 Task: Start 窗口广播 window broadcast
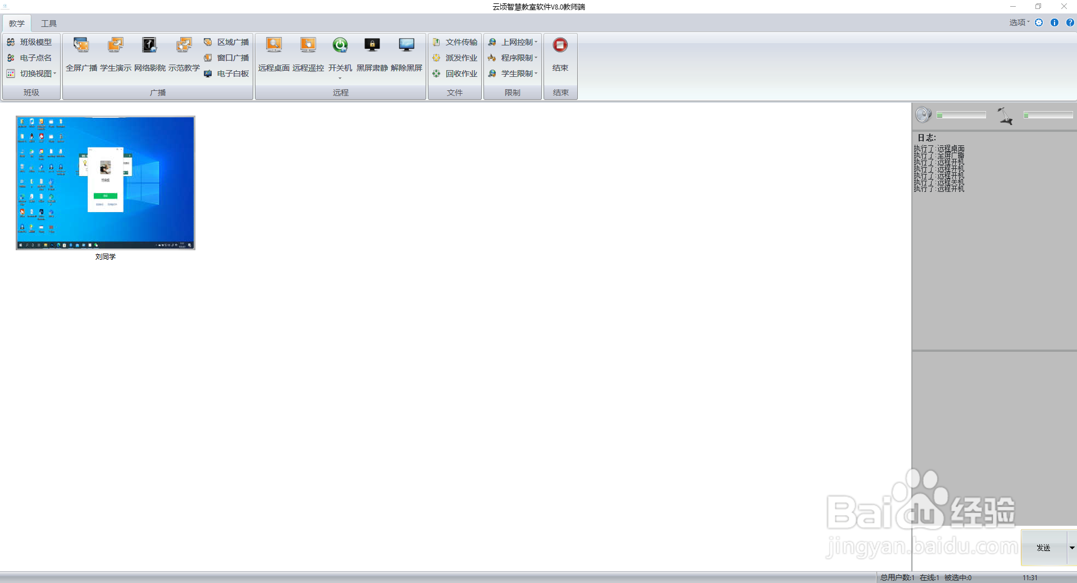[x=227, y=58]
